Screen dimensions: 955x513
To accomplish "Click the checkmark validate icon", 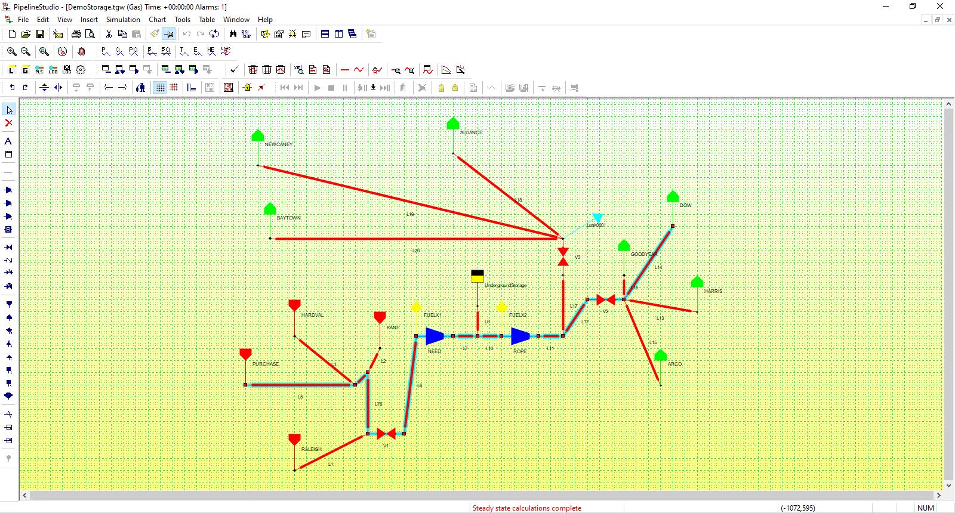I will click(x=234, y=70).
